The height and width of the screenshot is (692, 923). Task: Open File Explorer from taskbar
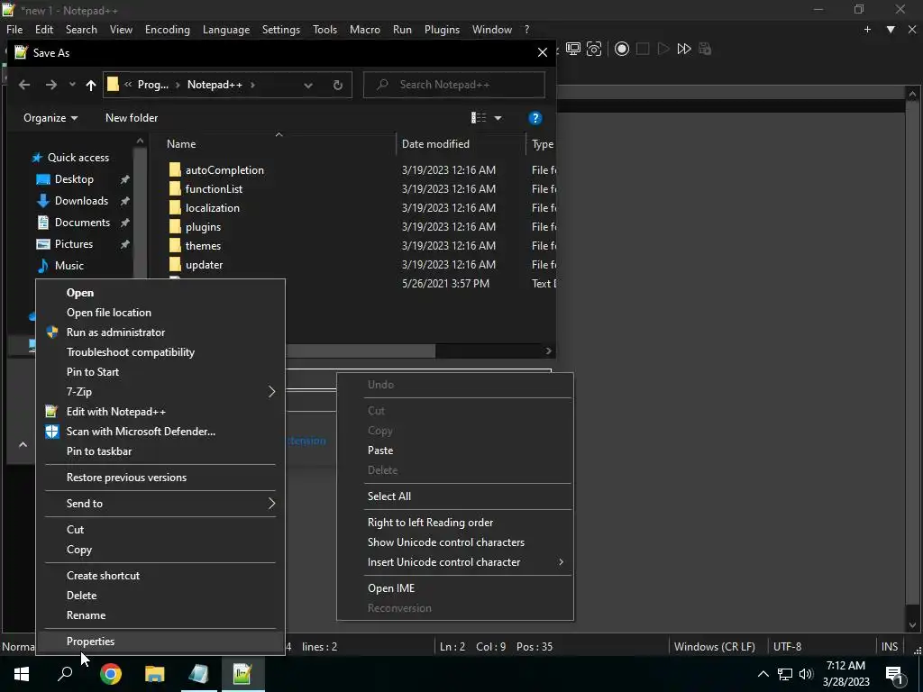pyautogui.click(x=155, y=674)
